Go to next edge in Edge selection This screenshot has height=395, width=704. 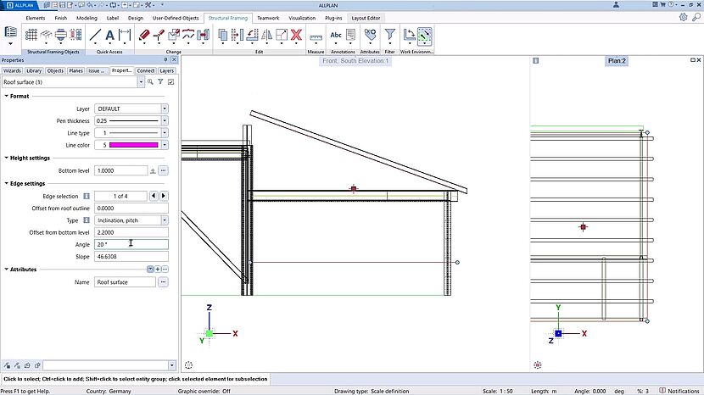164,196
